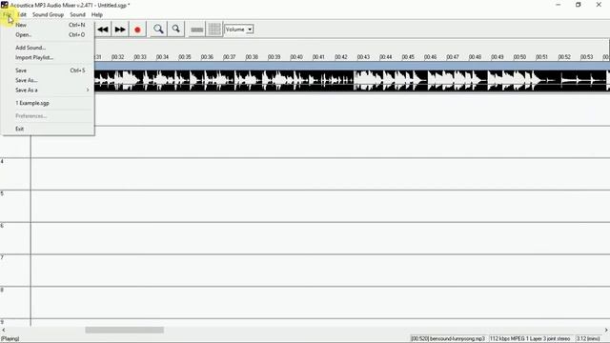This screenshot has height=343, width=610.
Task: Click the track 8 row label
Action: [x=2, y=290]
